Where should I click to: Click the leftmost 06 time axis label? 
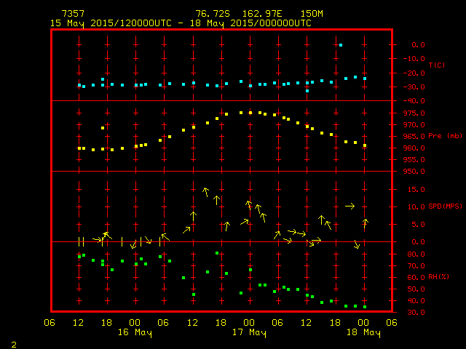[x=50, y=322]
